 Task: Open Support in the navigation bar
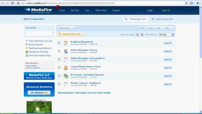point(116,10)
